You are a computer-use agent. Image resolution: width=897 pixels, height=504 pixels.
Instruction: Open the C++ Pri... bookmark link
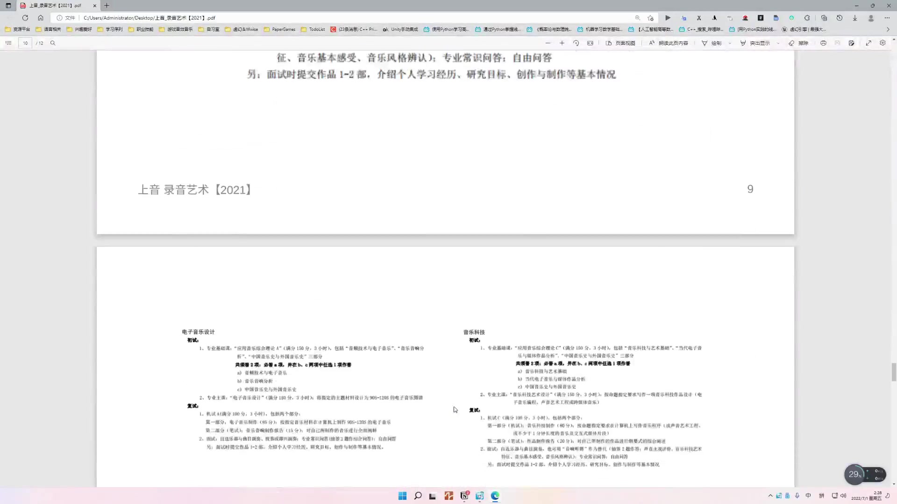click(354, 29)
